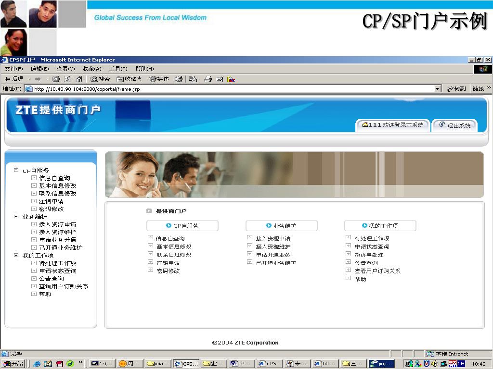The width and height of the screenshot is (493, 369).
Task: Click the IE Back arrow button
Action: [14, 79]
